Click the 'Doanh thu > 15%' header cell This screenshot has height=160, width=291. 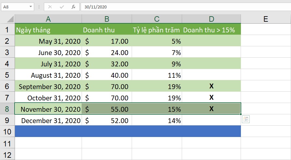(211, 29)
